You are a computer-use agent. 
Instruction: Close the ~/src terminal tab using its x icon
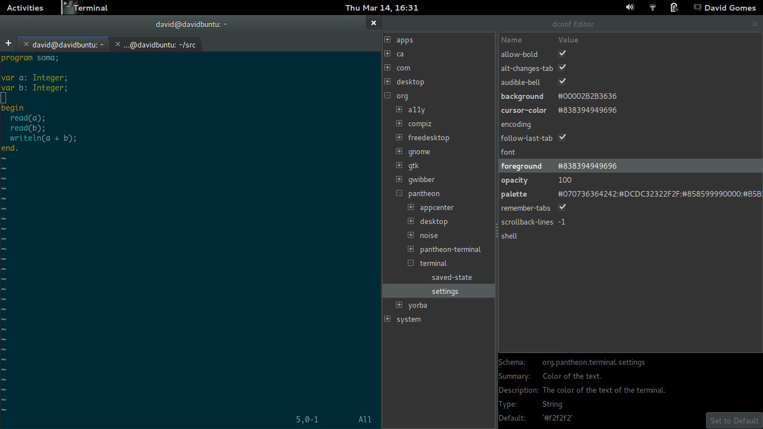point(117,44)
